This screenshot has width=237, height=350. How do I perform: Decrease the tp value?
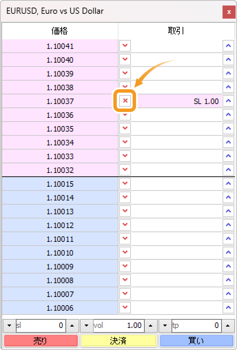click(x=165, y=326)
